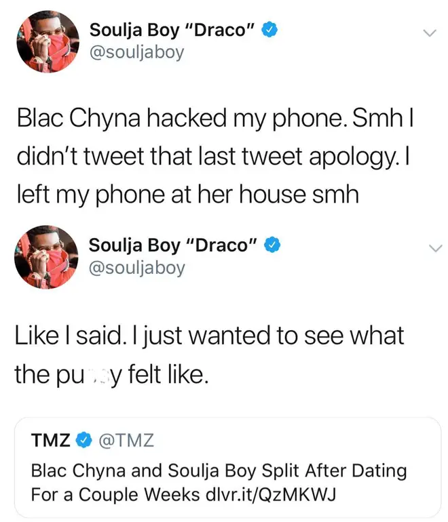Image resolution: width=448 pixels, height=522 pixels.
Task: Click TMZ's verified badge
Action: (84, 440)
